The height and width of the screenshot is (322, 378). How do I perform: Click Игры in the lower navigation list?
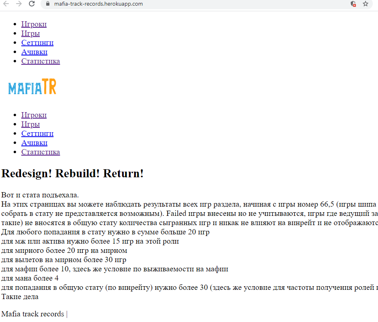pos(31,124)
